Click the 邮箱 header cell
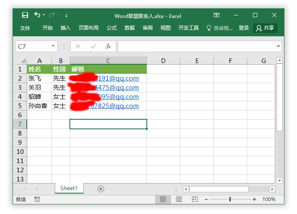The height and width of the screenshot is (214, 297). click(108, 69)
